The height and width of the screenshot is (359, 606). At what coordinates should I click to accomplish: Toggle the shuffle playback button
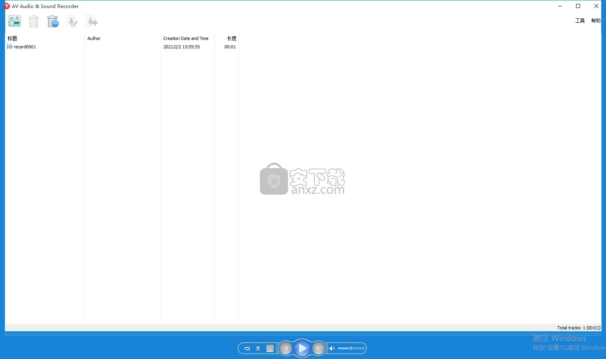point(258,349)
